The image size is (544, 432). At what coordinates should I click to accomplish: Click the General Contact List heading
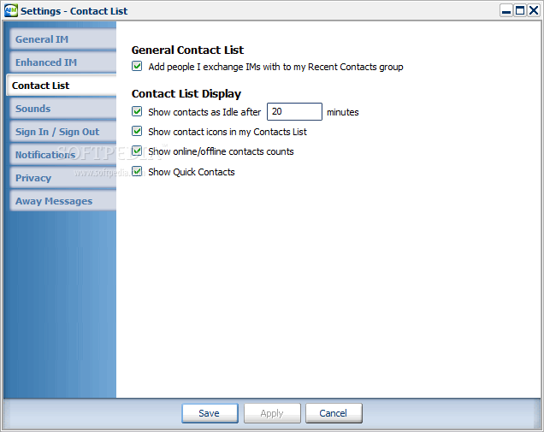[187, 50]
